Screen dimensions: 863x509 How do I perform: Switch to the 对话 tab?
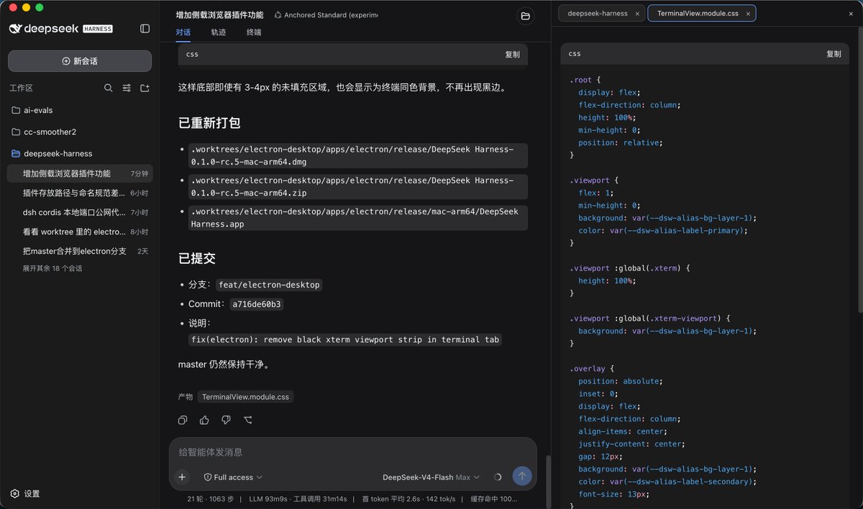(x=183, y=32)
